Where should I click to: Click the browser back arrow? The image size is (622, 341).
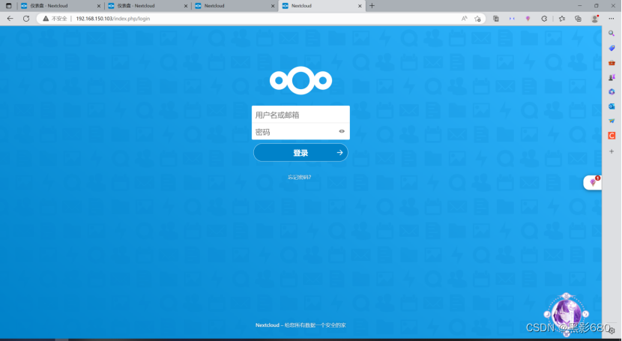pyautogui.click(x=10, y=19)
